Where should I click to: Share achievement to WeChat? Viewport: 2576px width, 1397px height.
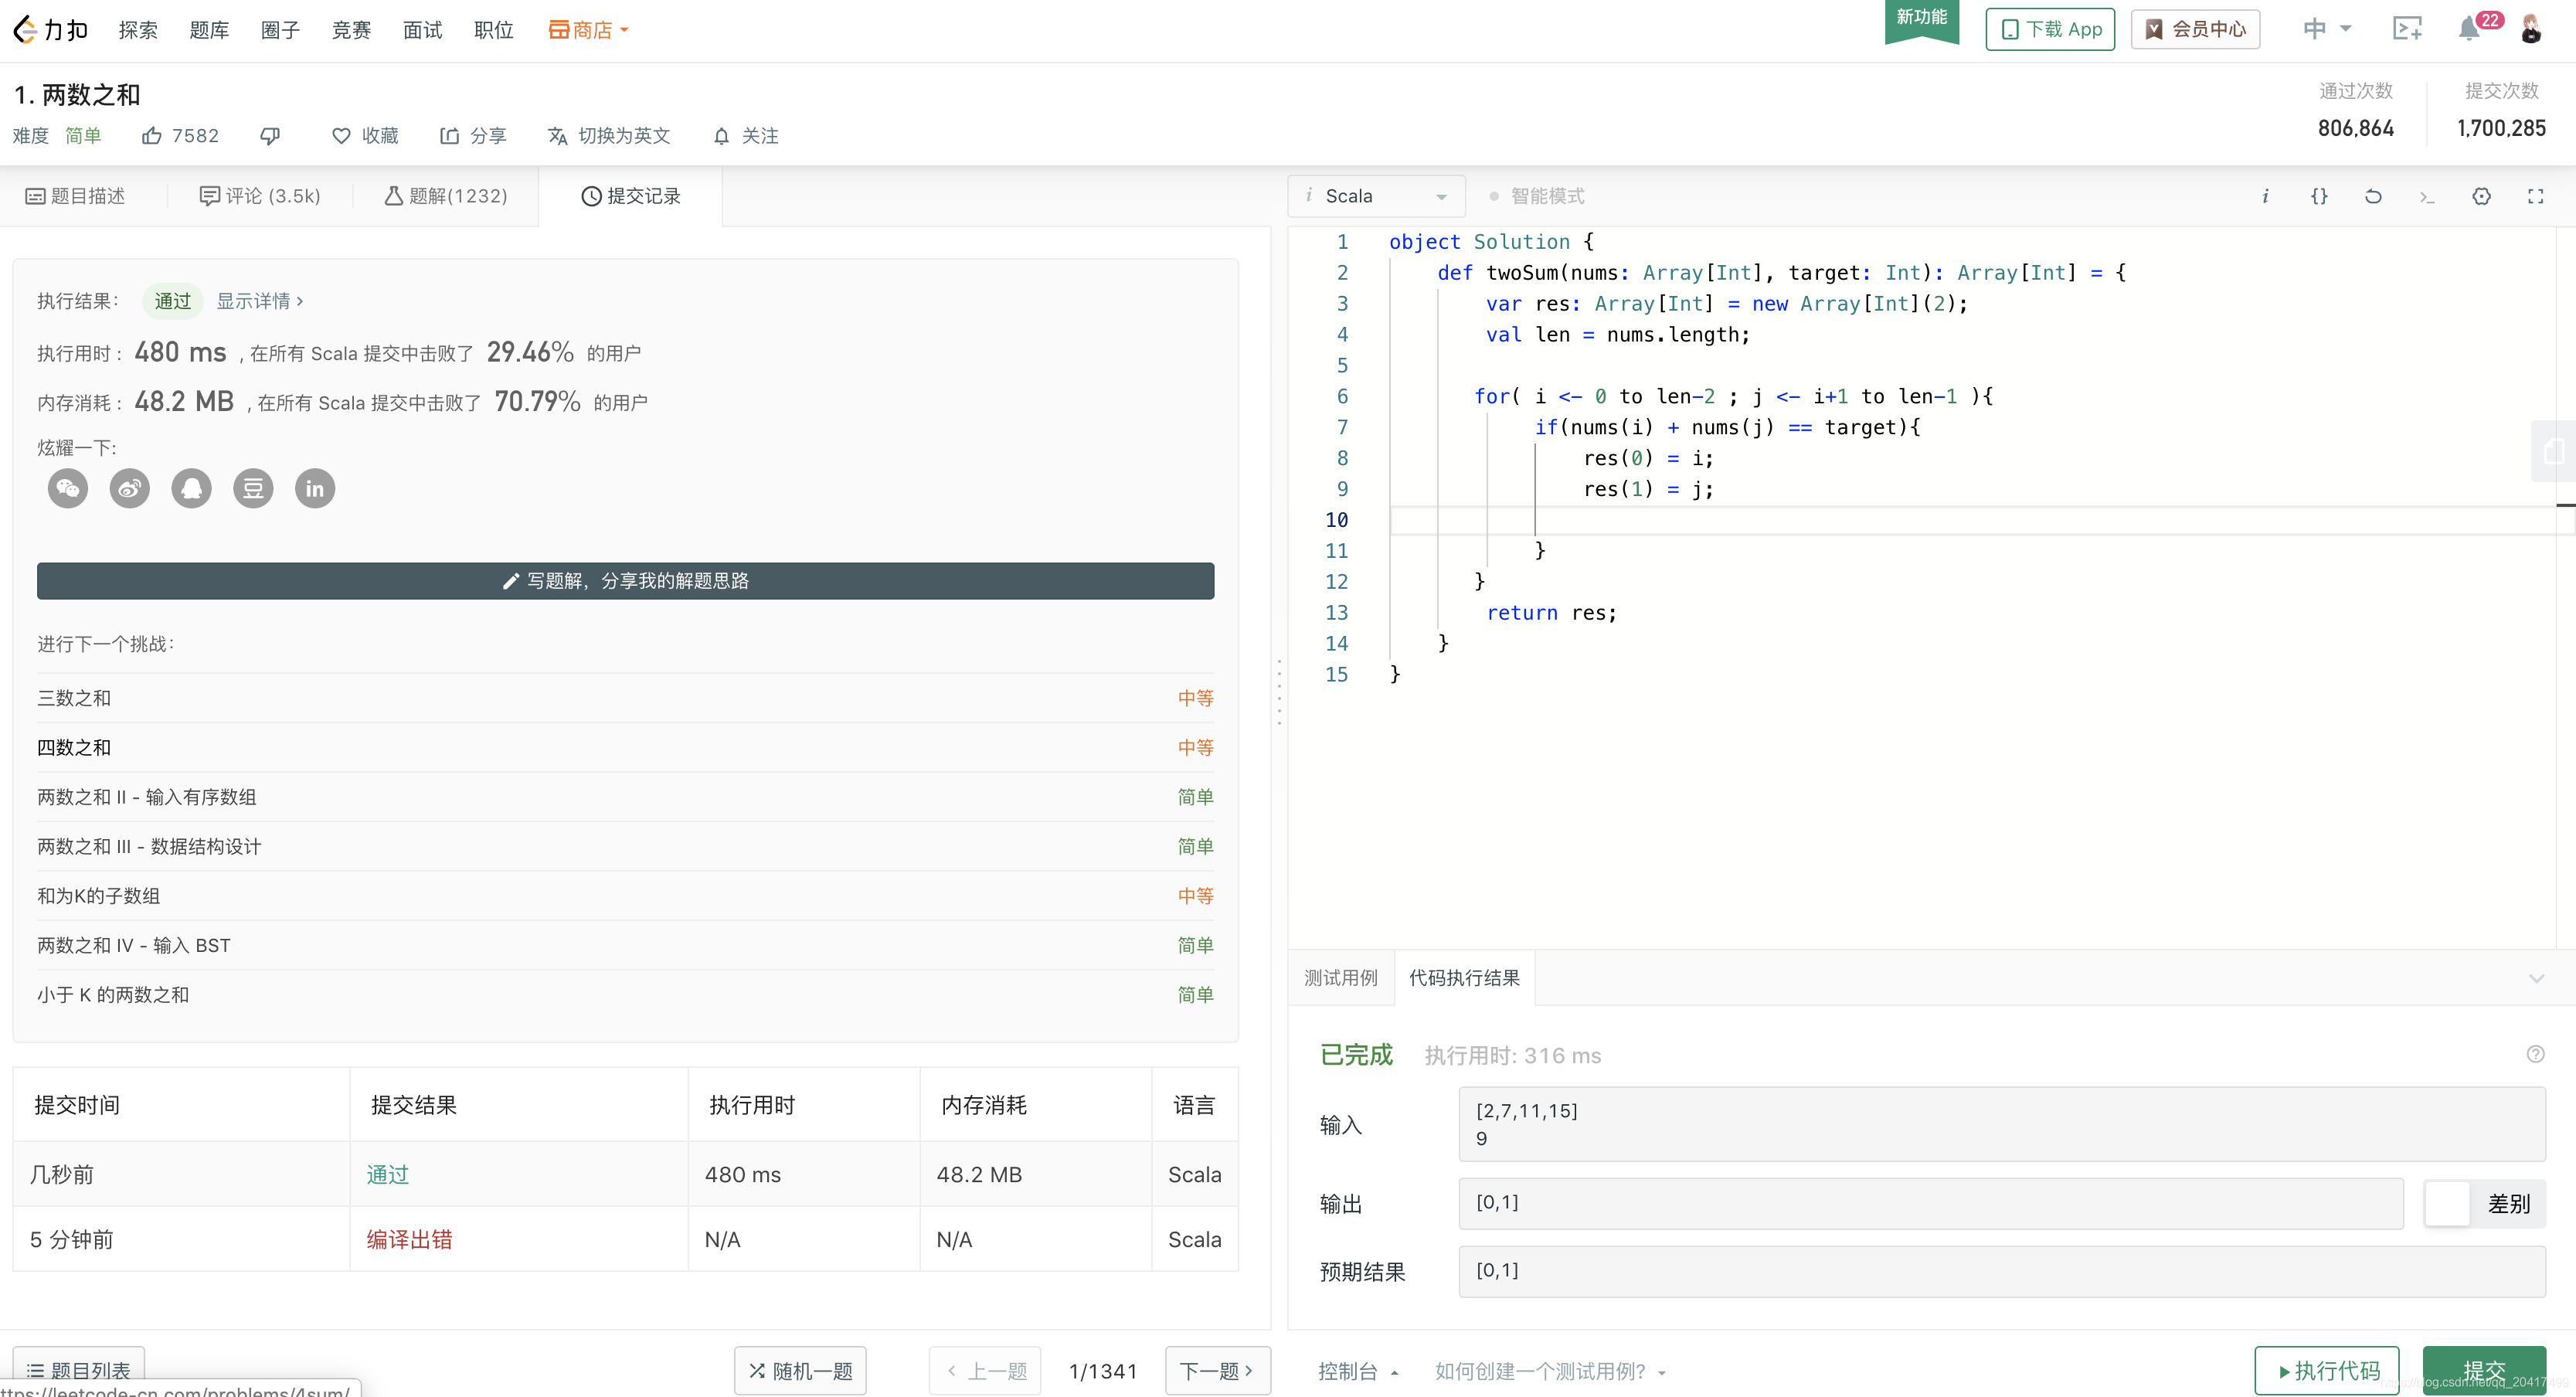pos(67,488)
